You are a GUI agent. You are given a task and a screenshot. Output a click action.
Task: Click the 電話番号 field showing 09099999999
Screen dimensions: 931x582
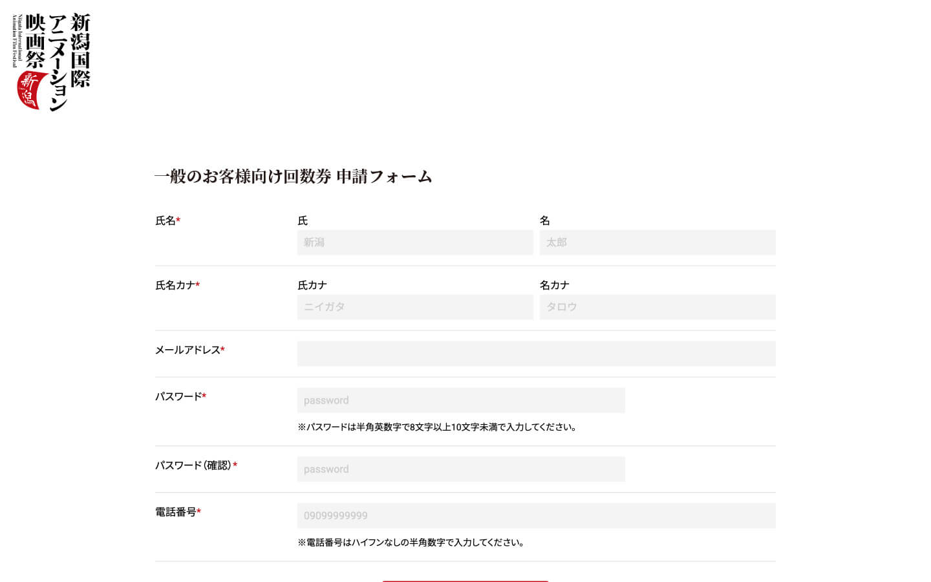[536, 516]
